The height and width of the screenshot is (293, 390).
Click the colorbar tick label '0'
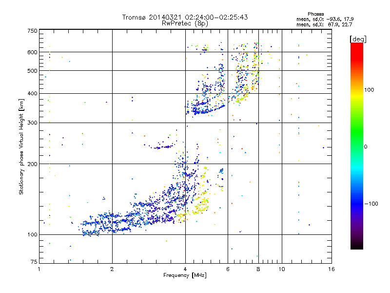tap(366, 147)
